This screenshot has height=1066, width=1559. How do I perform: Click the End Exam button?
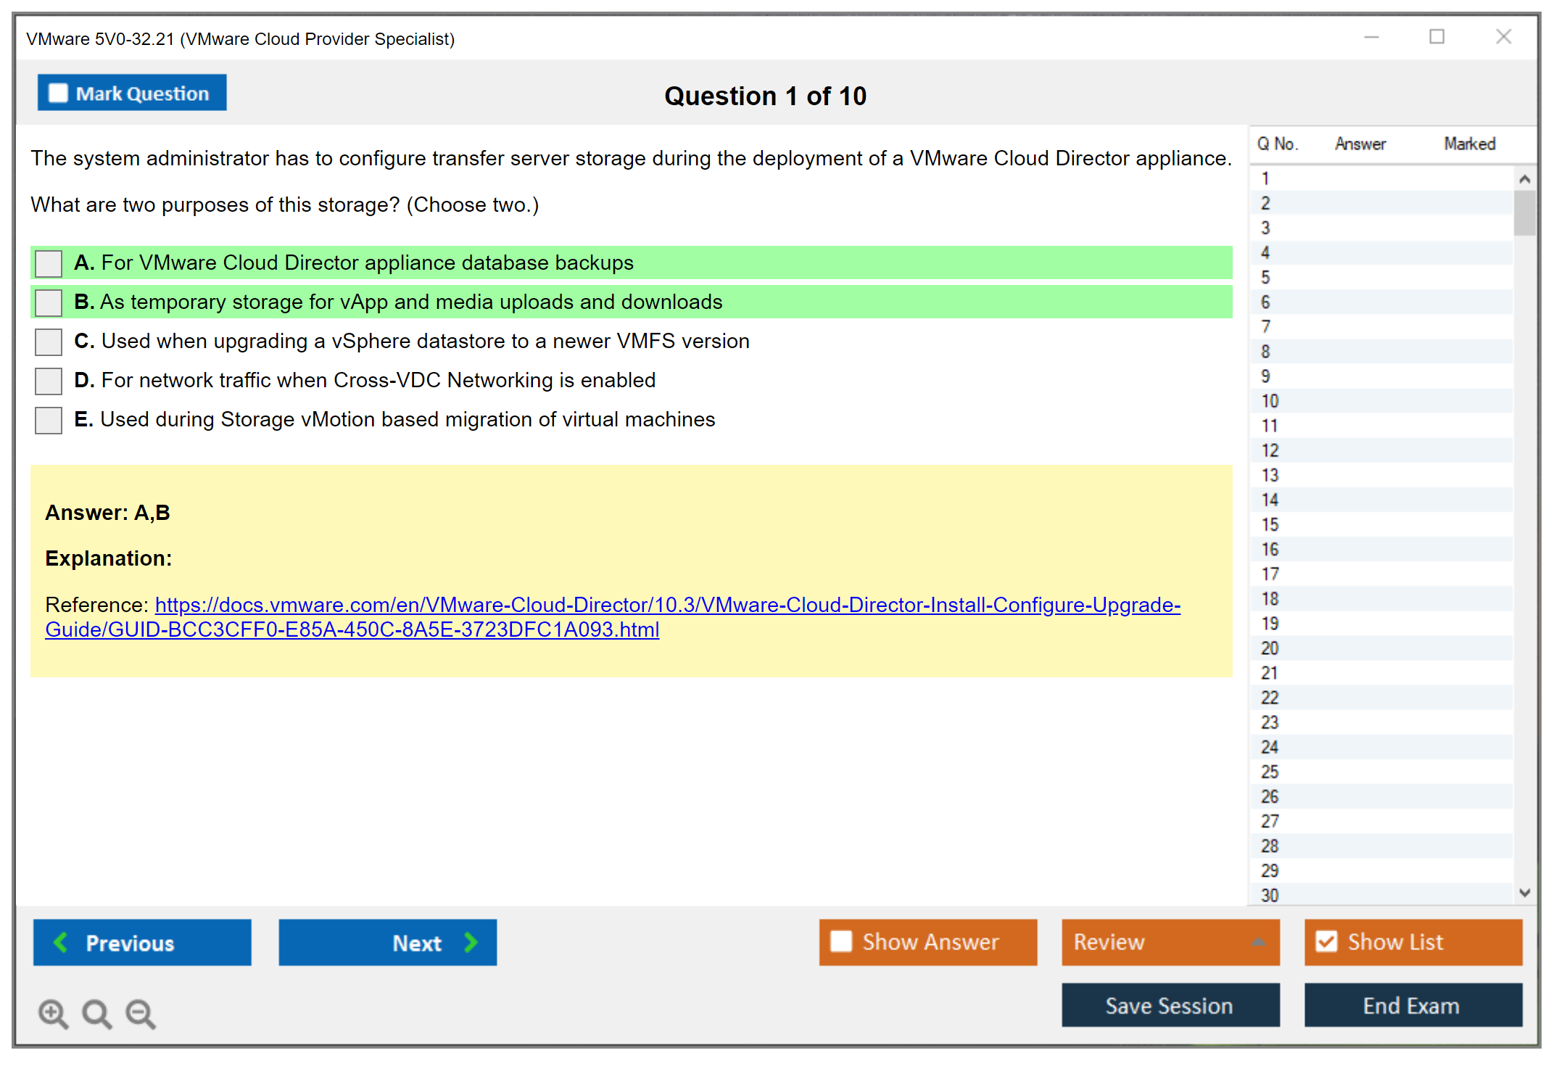(1412, 1005)
